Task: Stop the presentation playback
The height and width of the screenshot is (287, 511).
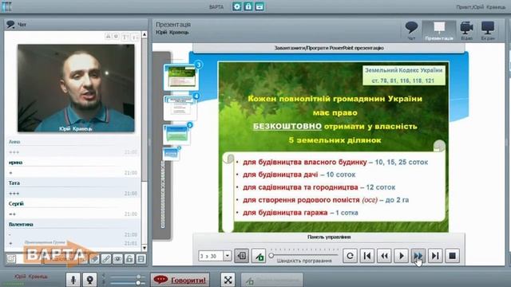Action: [452, 256]
